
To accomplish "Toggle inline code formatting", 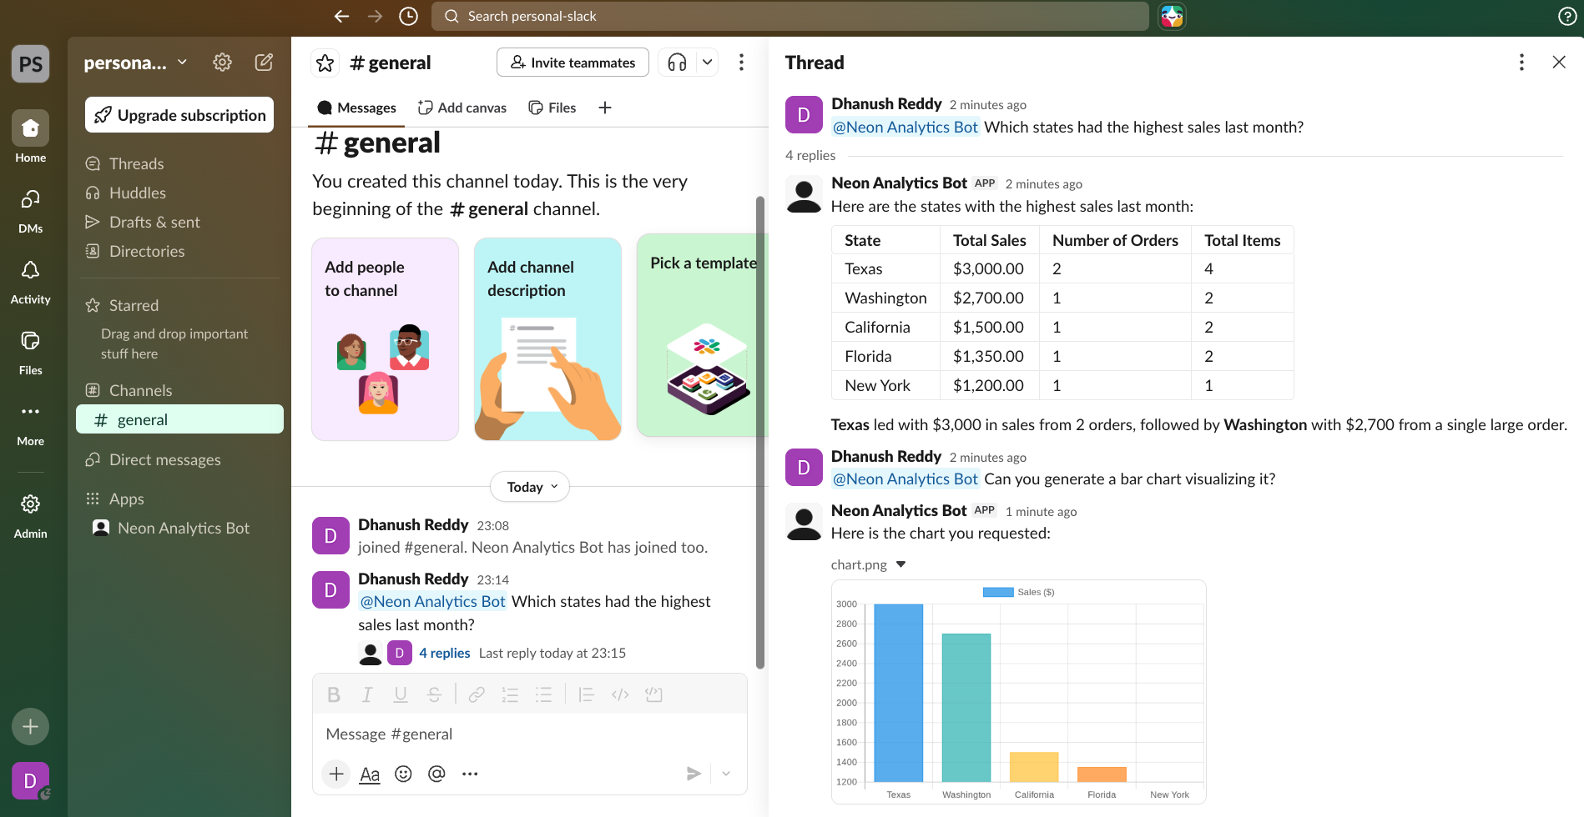I will coord(620,694).
